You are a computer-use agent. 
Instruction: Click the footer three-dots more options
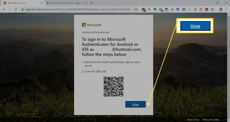[x=224, y=120]
